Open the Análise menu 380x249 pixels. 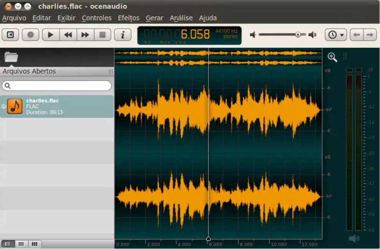coord(181,18)
